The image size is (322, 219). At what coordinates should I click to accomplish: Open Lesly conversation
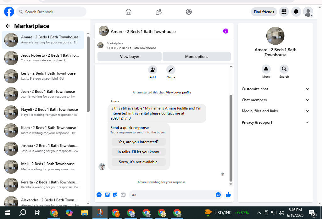click(43, 76)
